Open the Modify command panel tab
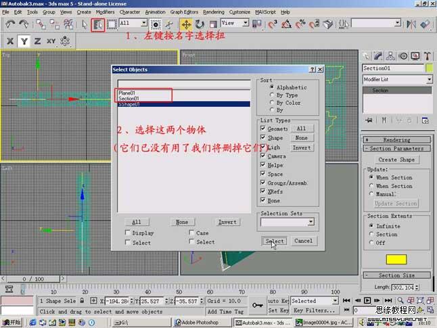 tap(378, 56)
